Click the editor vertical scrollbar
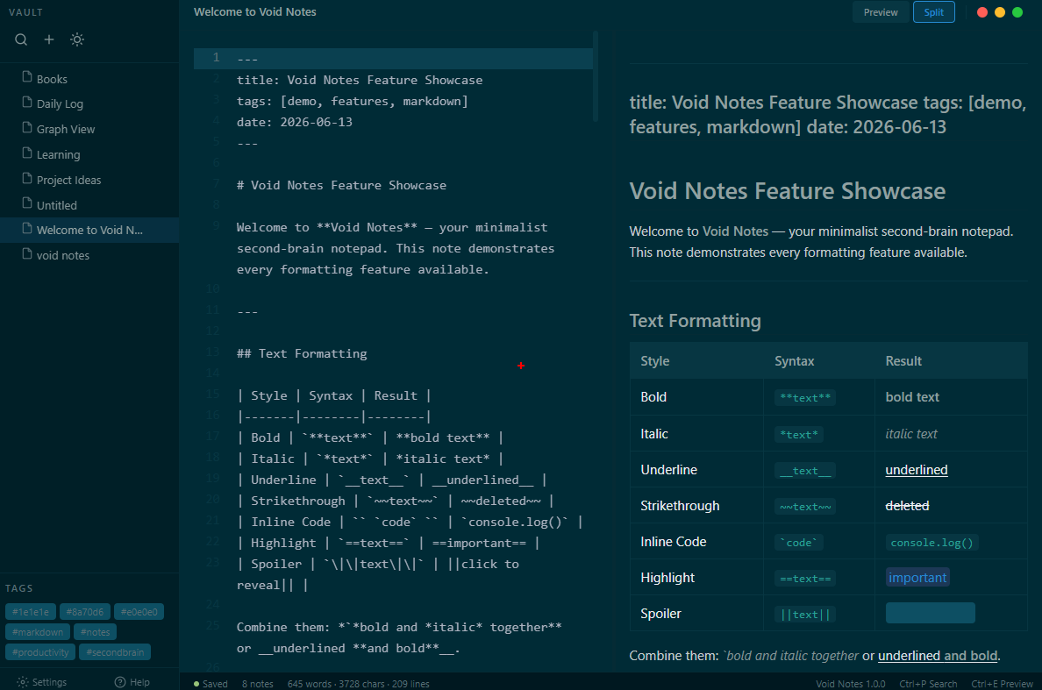Screen dimensions: 1042x690 coord(596,76)
